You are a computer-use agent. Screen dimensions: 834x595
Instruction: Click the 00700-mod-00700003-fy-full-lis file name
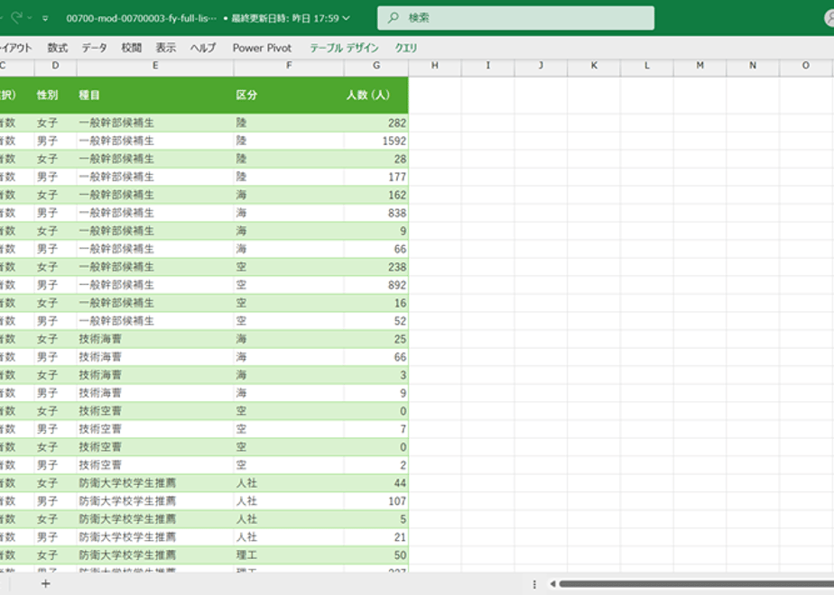click(141, 18)
